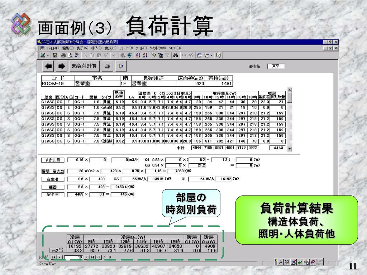Click the ROOM-19 code field
Screen dimensions: 367x275
[x=58, y=83]
